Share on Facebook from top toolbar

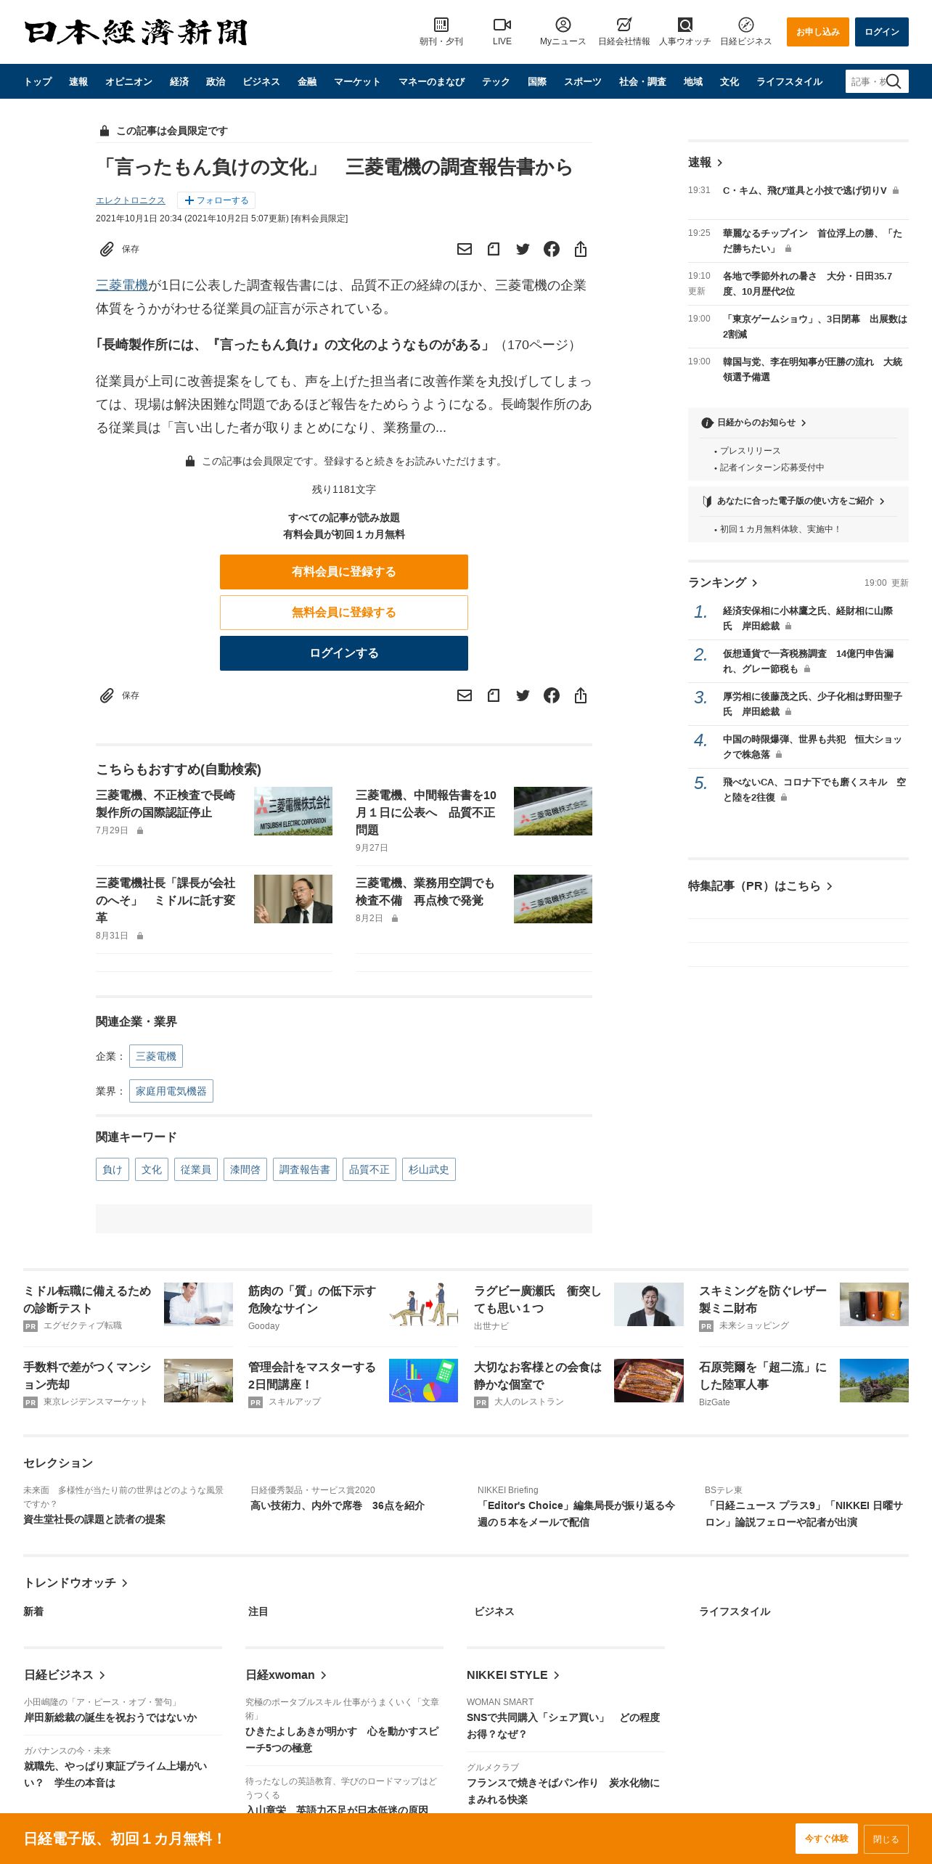[x=552, y=249]
